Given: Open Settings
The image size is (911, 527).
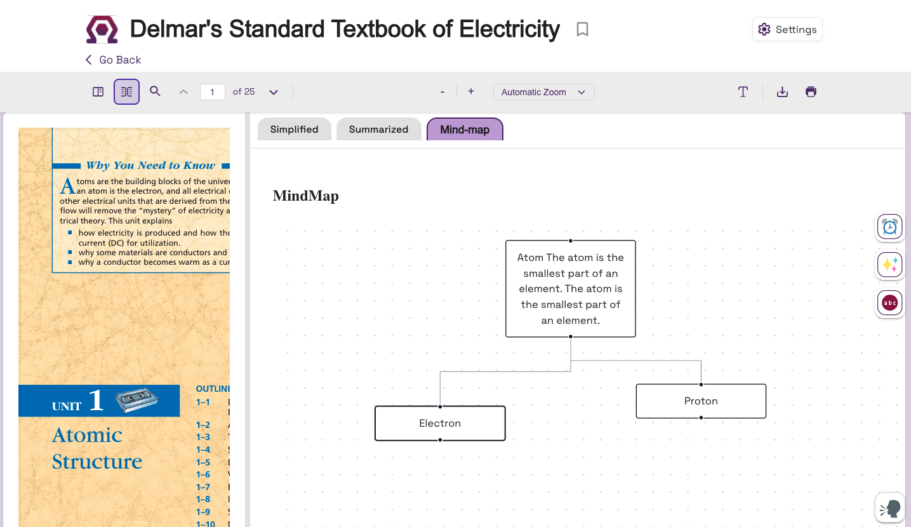Looking at the screenshot, I should pyautogui.click(x=787, y=29).
